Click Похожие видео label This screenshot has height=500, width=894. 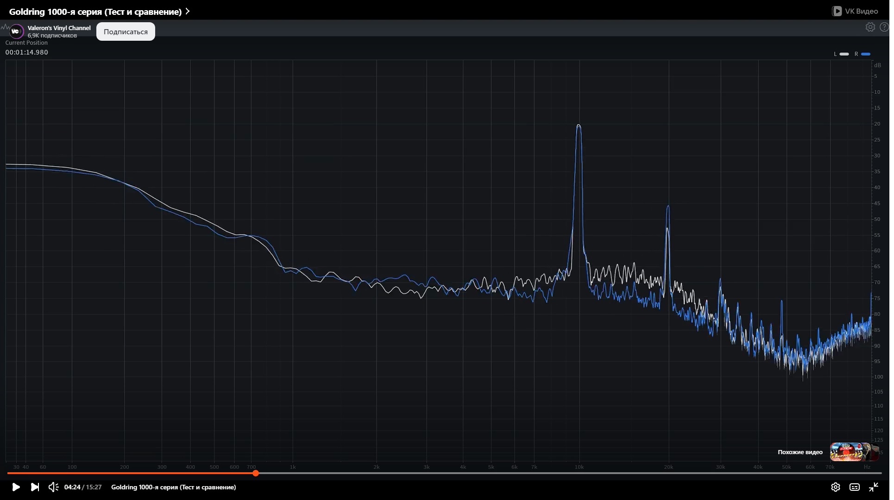pyautogui.click(x=800, y=452)
